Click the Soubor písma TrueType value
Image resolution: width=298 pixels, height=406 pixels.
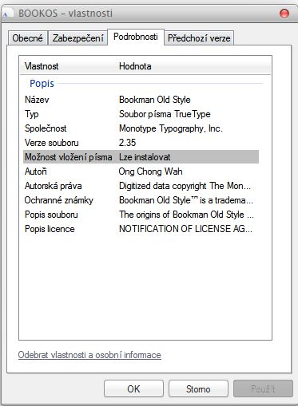coord(165,114)
